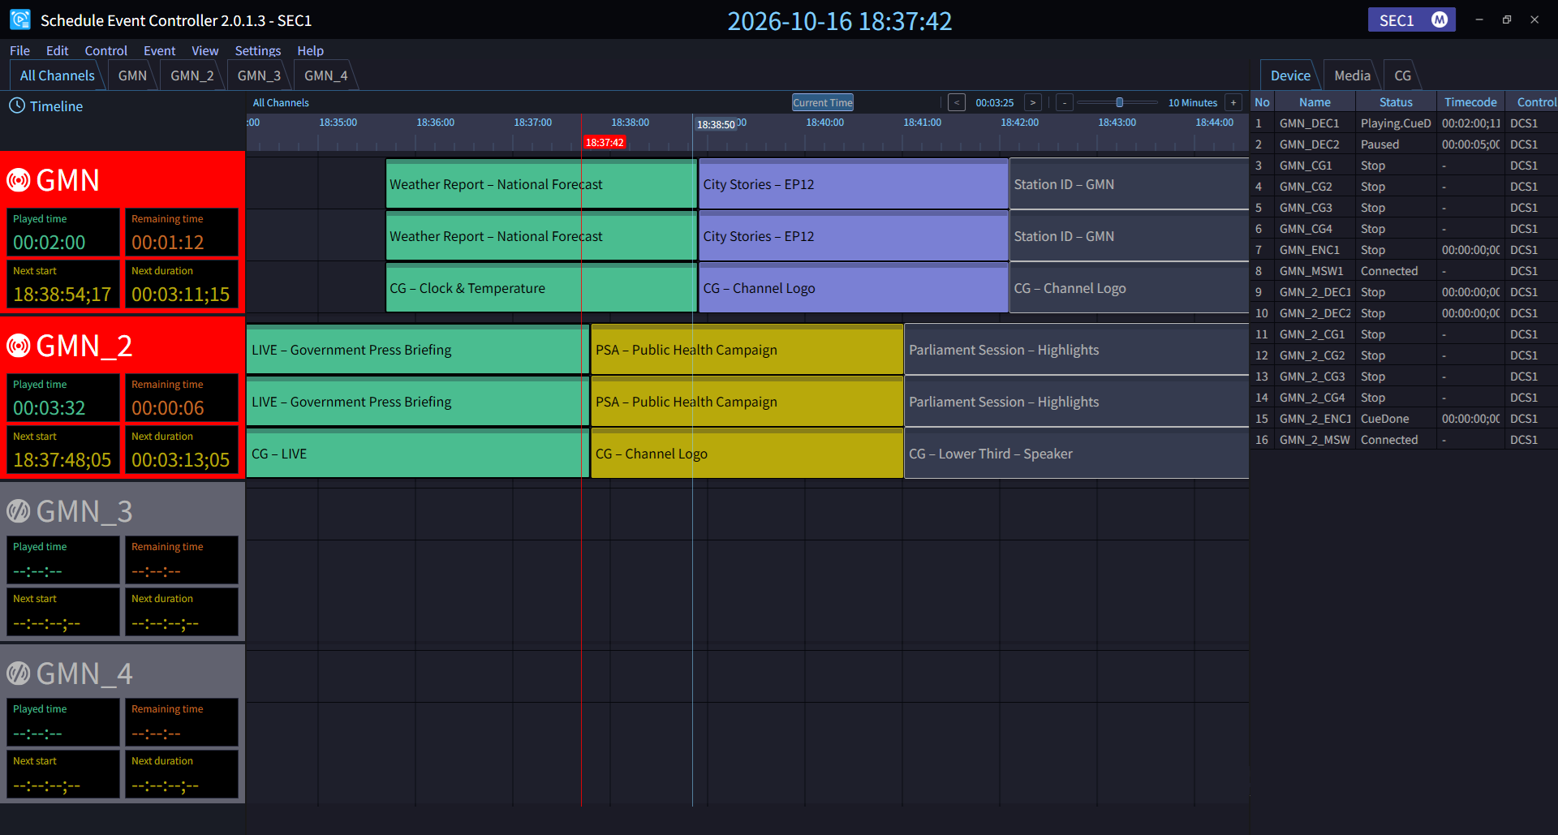Click the Current Time button
This screenshot has width=1558, height=835.
pos(823,102)
